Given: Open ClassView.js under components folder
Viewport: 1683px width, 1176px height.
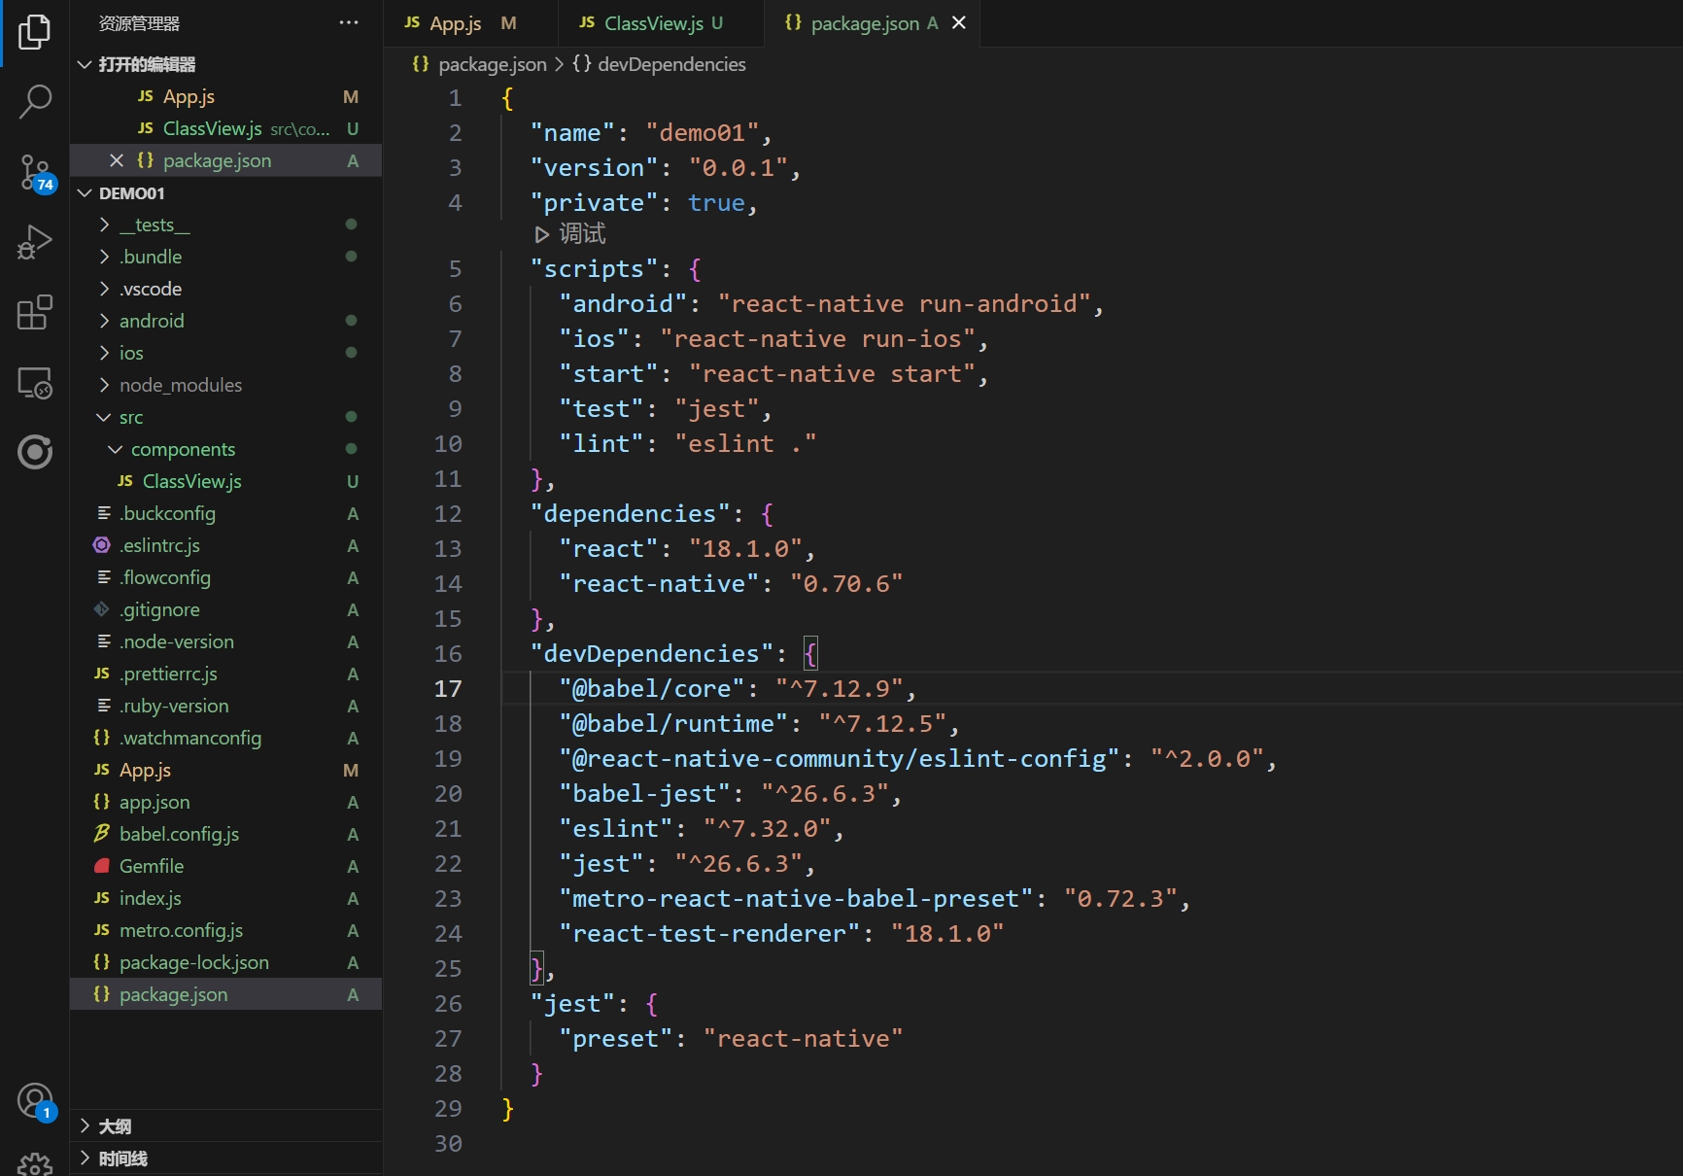Looking at the screenshot, I should (x=225, y=481).
